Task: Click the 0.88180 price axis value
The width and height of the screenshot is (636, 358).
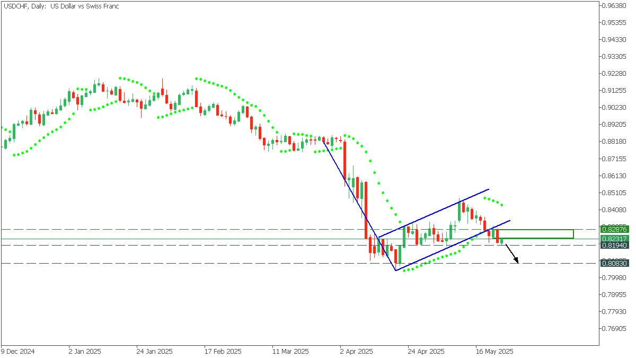Action: tap(615, 142)
